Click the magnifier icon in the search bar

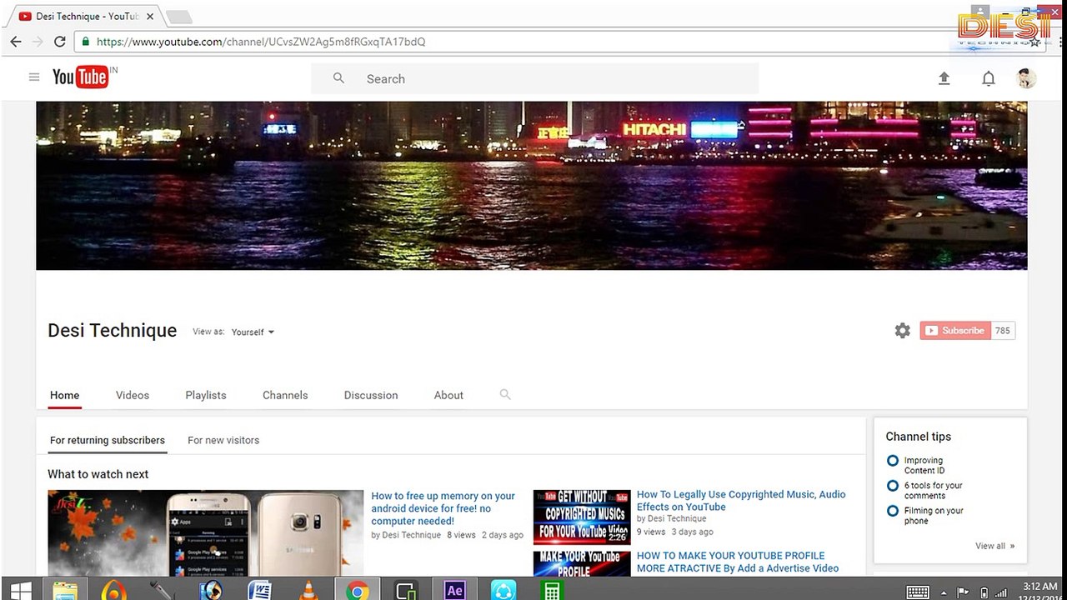click(x=338, y=78)
